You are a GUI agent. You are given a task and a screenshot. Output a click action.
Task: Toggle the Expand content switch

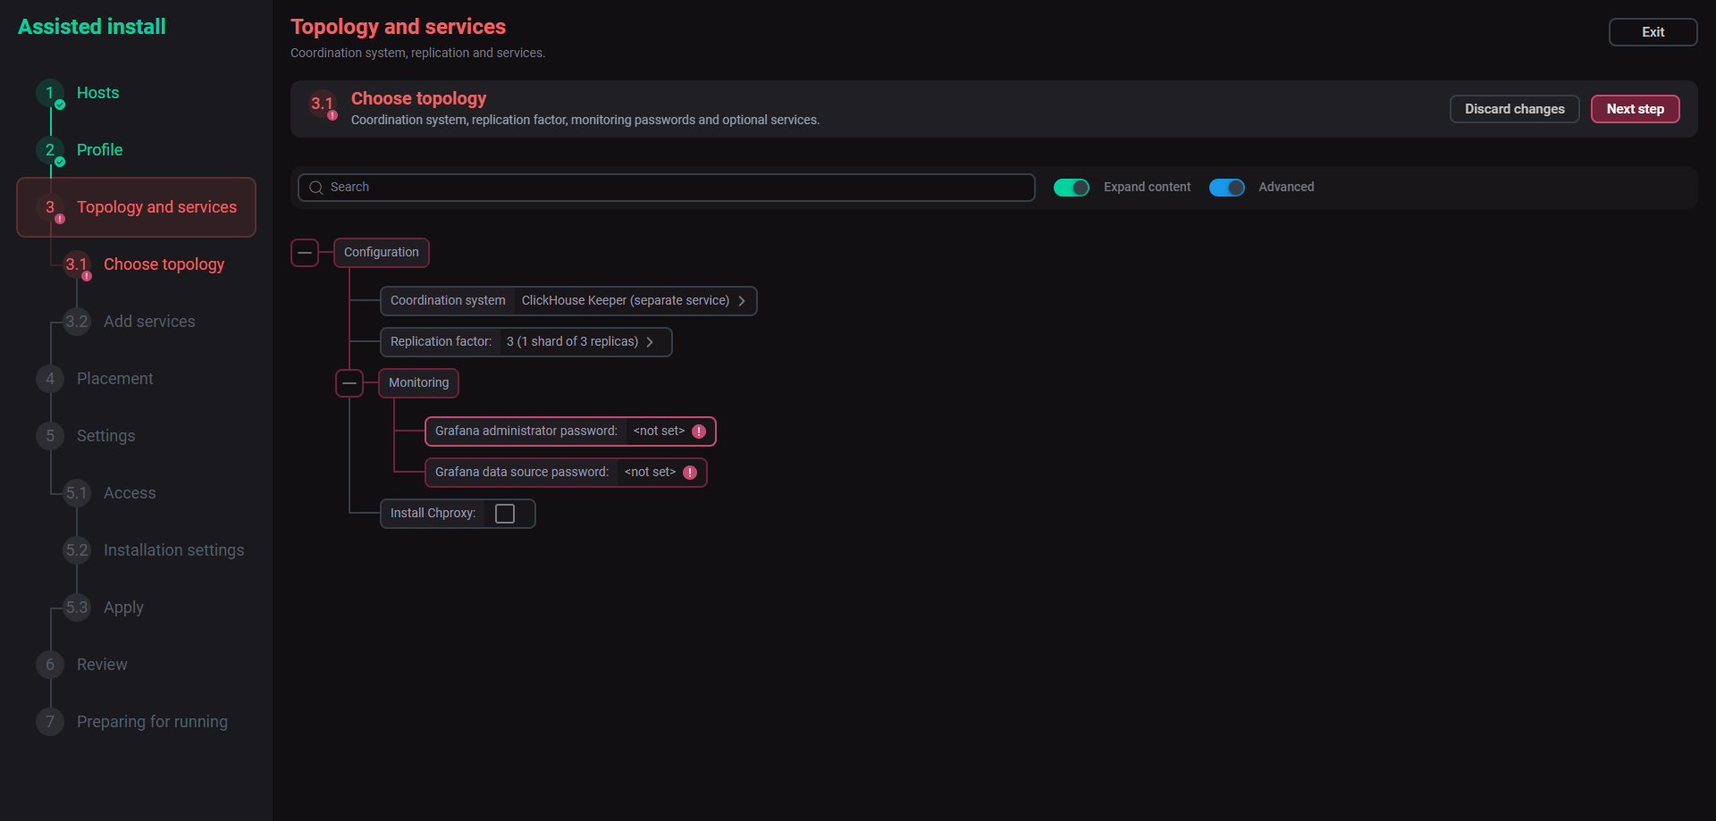click(1072, 188)
